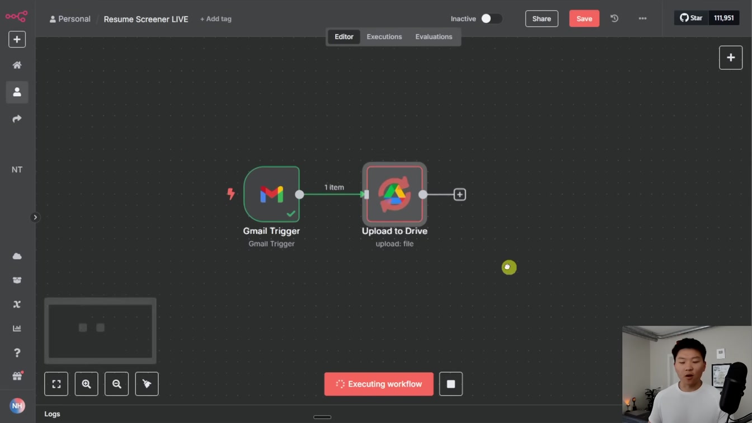Open the add node panel plus button
This screenshot has width=752, height=423.
pyautogui.click(x=731, y=58)
